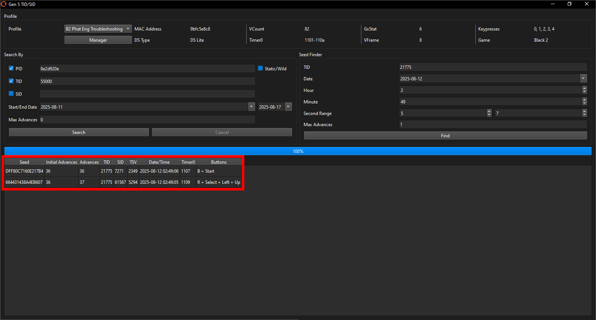Click the Gen 5 TID/SID app icon
Screen dimensions: 596x320
pyautogui.click(x=4, y=4)
